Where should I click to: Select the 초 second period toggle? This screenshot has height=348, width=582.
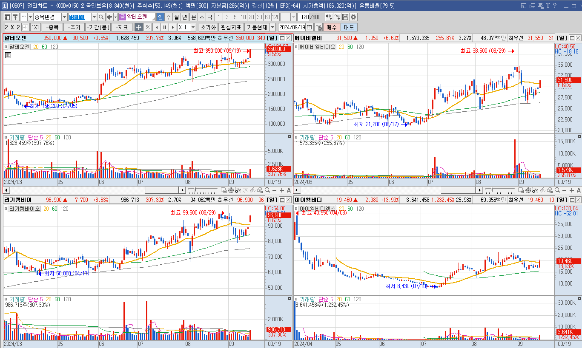point(201,17)
